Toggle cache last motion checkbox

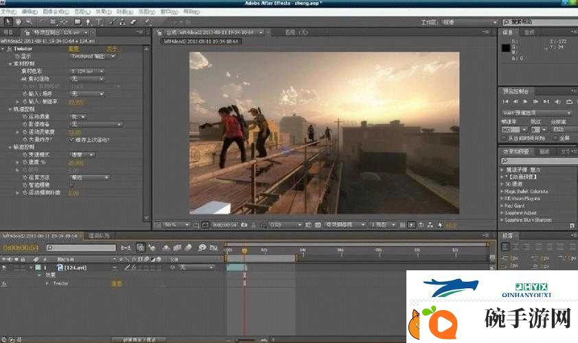[x=72, y=140]
